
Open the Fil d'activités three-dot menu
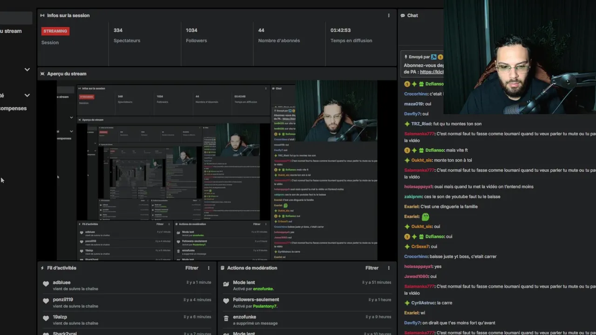pos(209,268)
